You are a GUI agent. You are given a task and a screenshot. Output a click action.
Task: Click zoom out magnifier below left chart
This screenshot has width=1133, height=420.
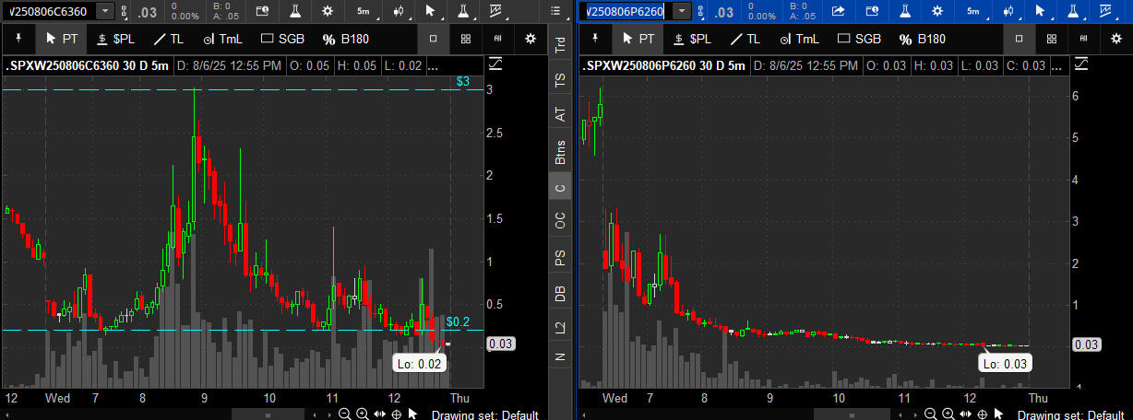pyautogui.click(x=344, y=414)
